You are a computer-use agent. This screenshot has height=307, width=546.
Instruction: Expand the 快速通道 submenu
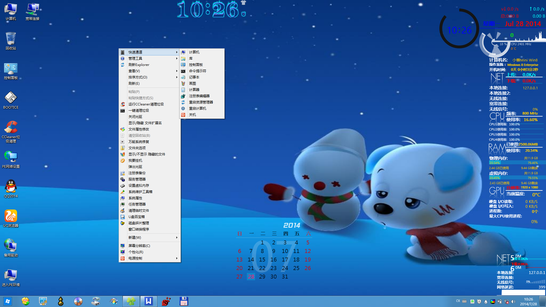pyautogui.click(x=150, y=52)
